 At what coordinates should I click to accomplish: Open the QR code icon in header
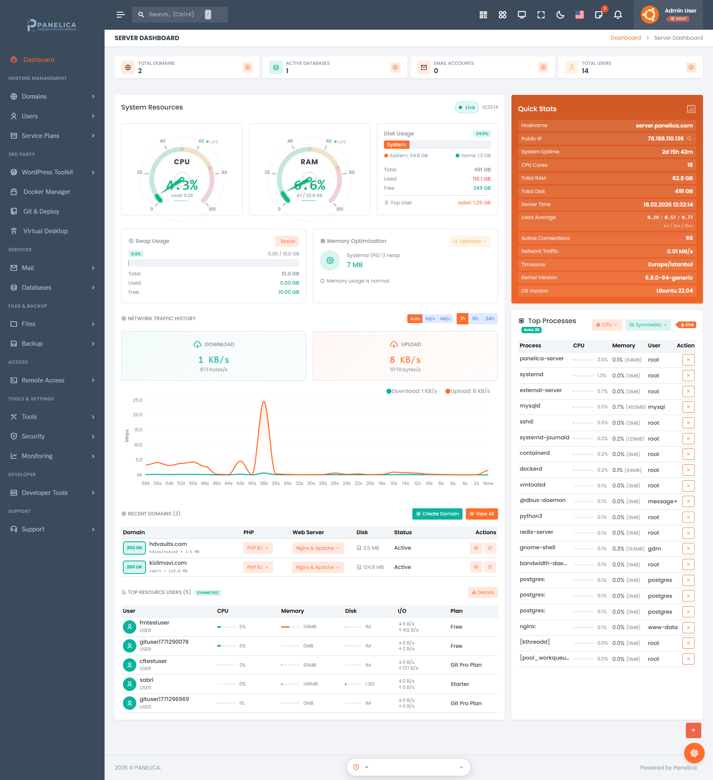(483, 15)
